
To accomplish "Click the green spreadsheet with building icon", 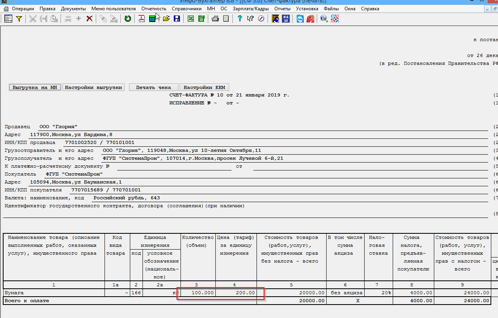I will click(201, 19).
